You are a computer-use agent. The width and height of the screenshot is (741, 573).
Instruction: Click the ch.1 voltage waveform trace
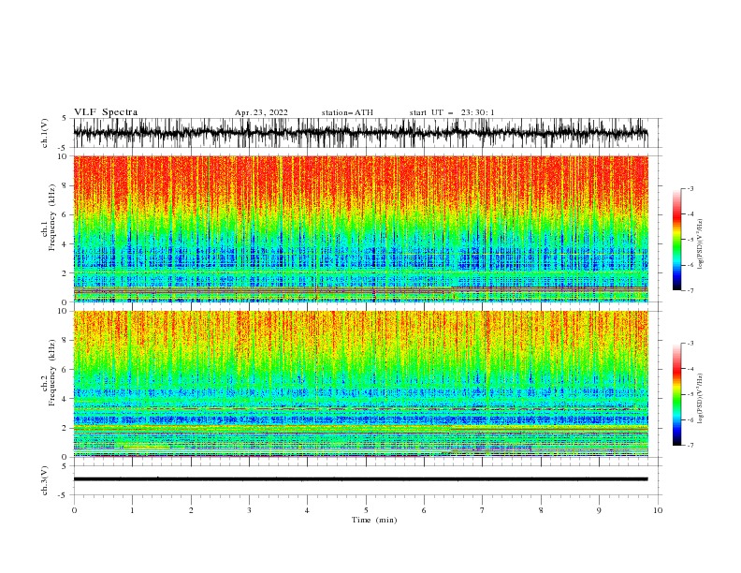360,133
